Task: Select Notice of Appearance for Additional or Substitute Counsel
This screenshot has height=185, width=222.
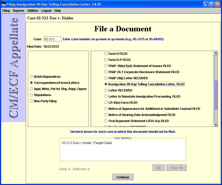Action: pyautogui.click(x=152, y=109)
